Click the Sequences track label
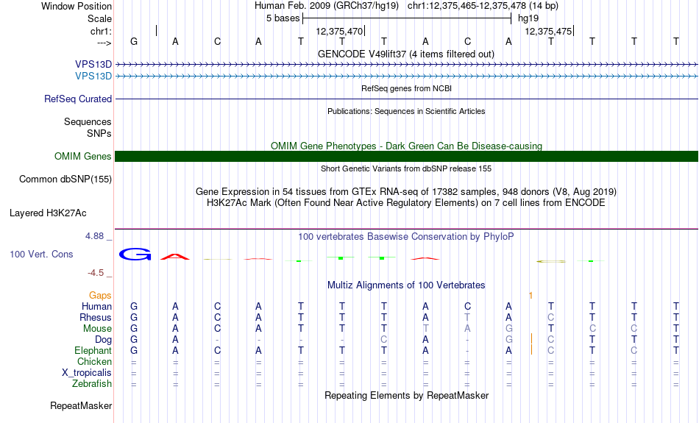This screenshot has width=699, height=423. 88,121
